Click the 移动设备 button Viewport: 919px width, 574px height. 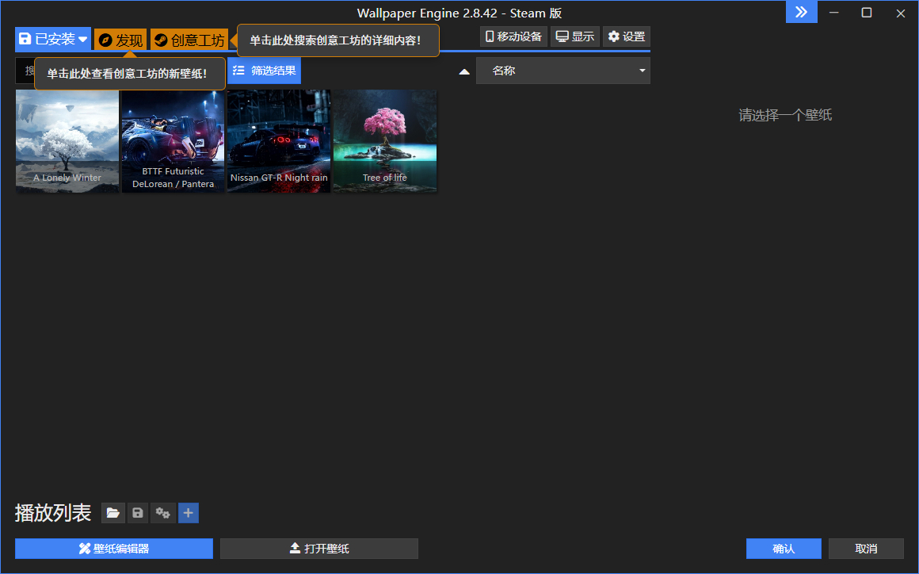click(513, 36)
